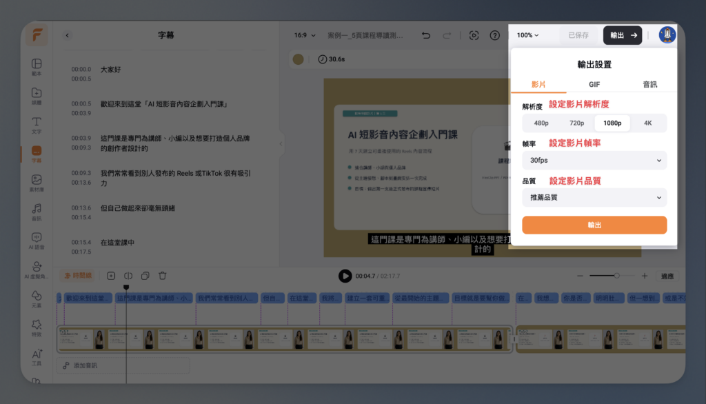This screenshot has width=706, height=404.
Task: Click the screen record icon in top bar
Action: tap(474, 35)
